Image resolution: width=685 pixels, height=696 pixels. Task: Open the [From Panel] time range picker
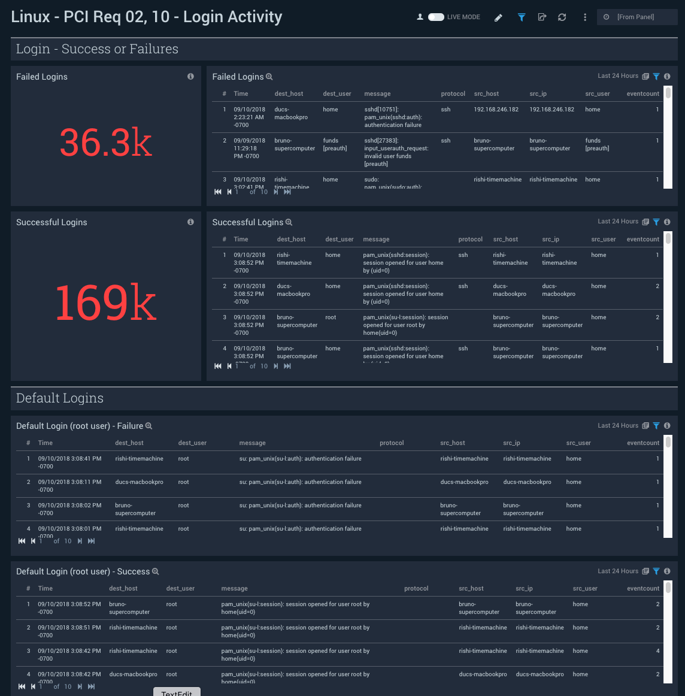(636, 17)
